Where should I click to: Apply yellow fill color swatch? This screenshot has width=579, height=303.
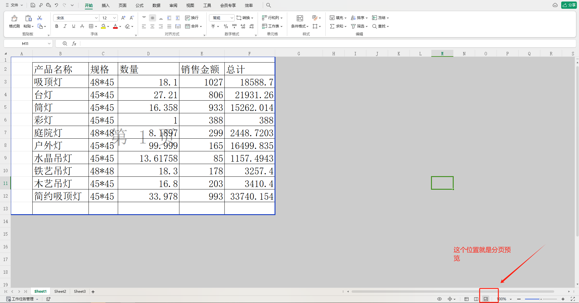(103, 26)
